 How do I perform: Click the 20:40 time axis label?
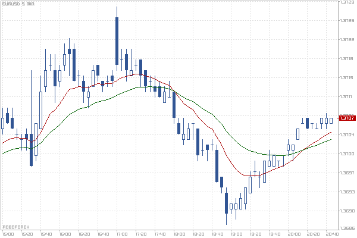[332, 234]
